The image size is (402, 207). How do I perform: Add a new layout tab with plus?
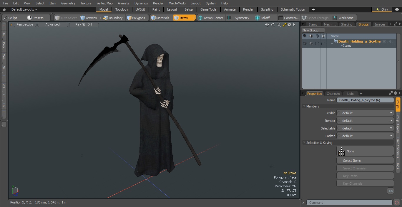tap(313, 9)
